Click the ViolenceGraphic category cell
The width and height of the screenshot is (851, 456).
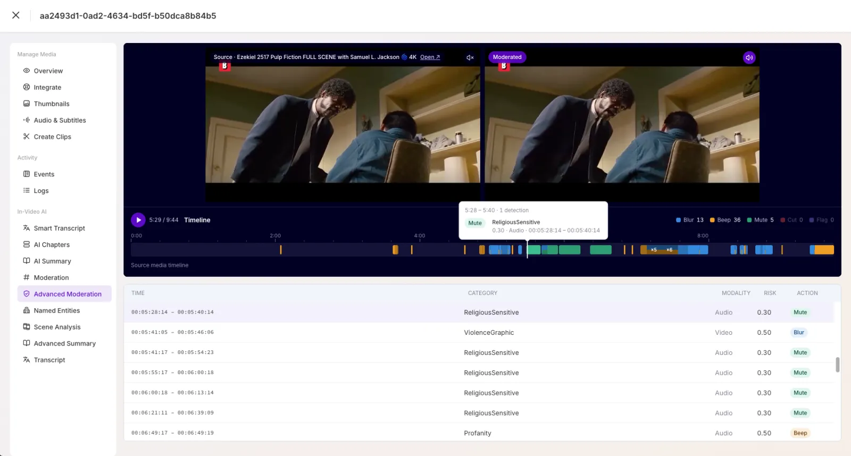click(489, 333)
